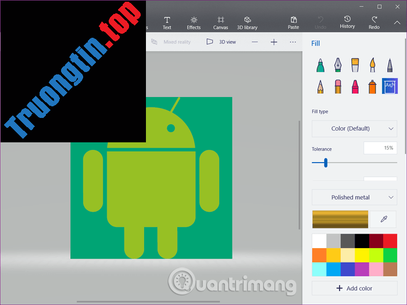Select the Watercolor brush tool
The width and height of the screenshot is (407, 305).
click(x=373, y=65)
